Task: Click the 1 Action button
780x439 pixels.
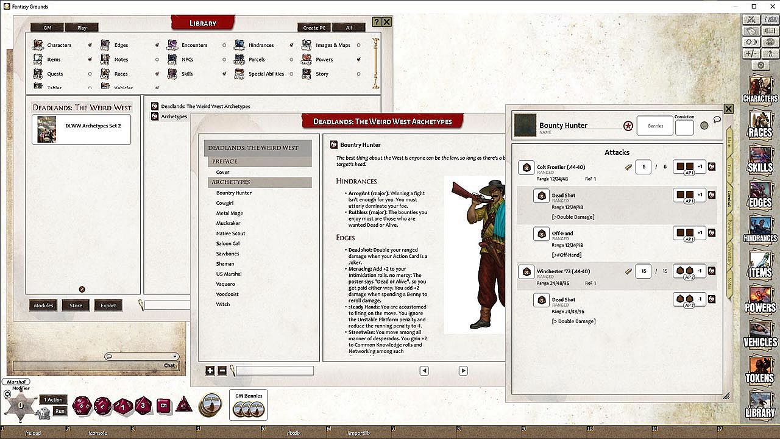Action: pyautogui.click(x=54, y=400)
